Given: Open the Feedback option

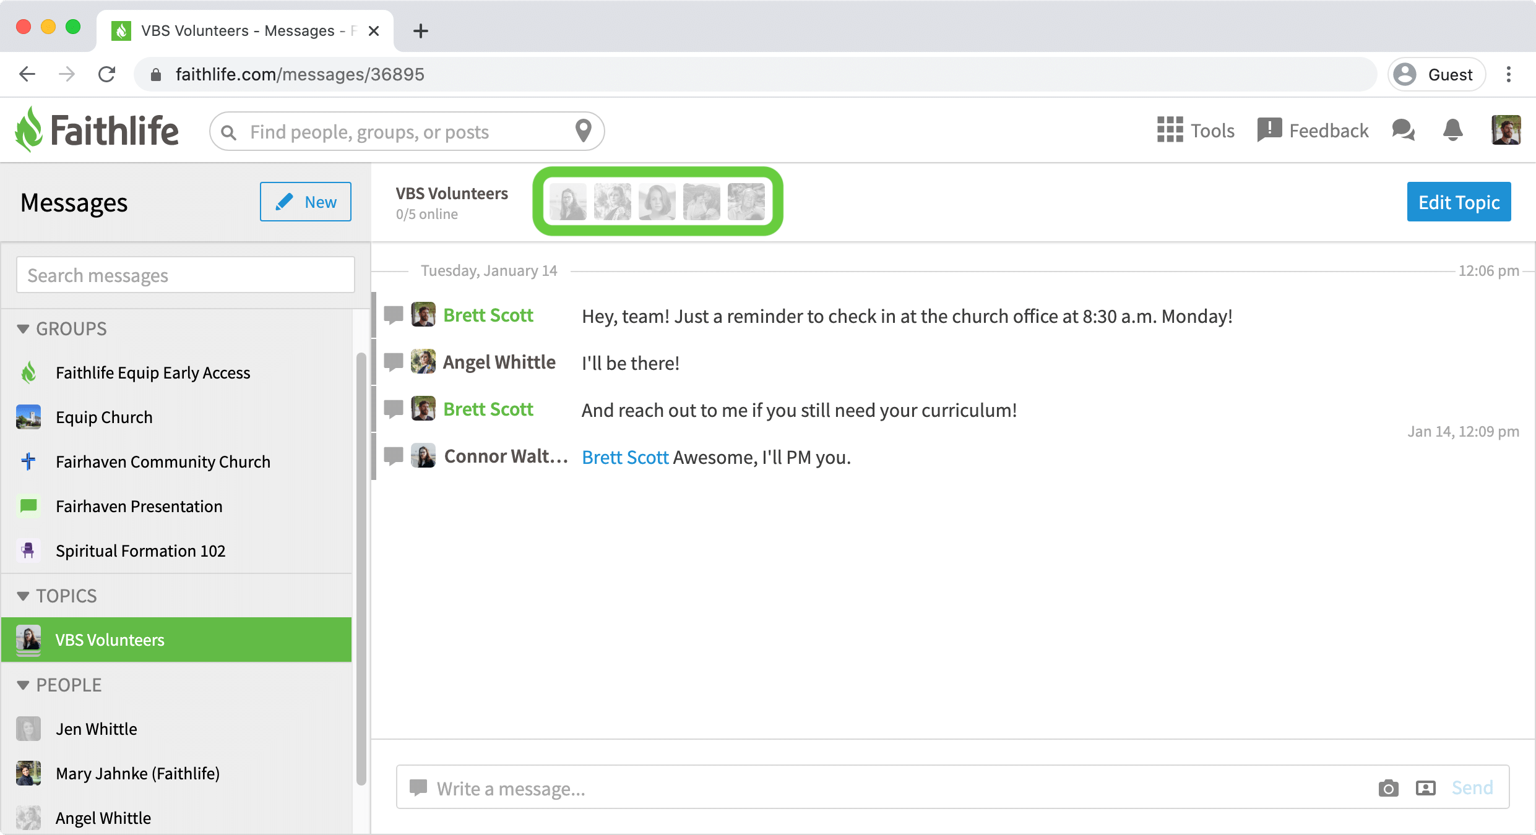Looking at the screenshot, I should [x=1313, y=131].
